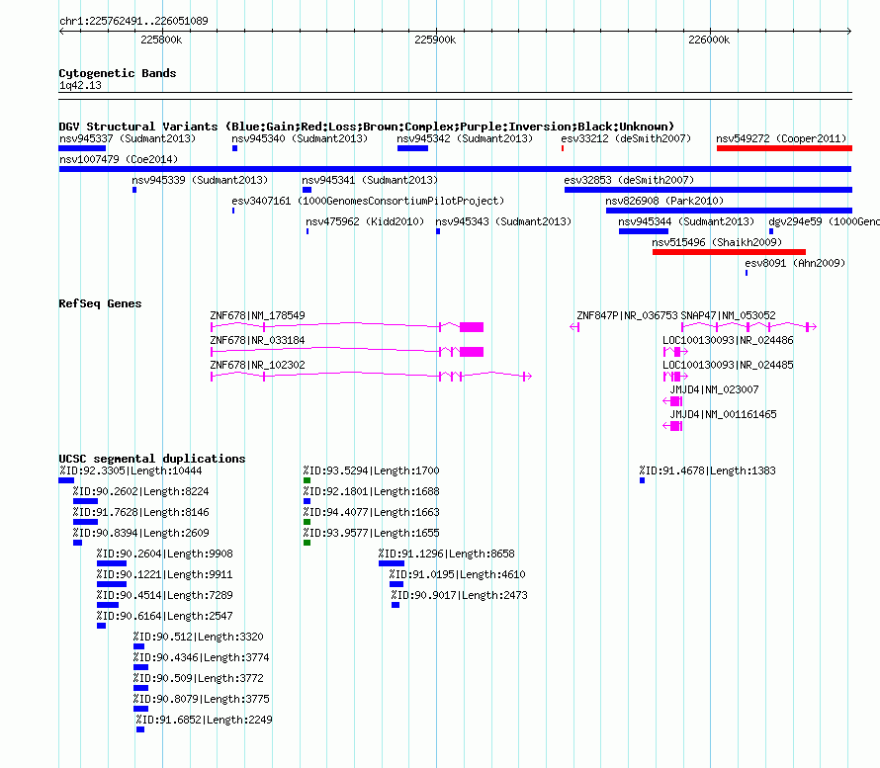Open the esv33212 (deSmith2007) variant
Viewport: 880px width, 768px height.
click(x=626, y=138)
